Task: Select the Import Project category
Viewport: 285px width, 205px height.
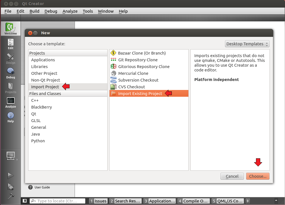Action: pos(68,87)
